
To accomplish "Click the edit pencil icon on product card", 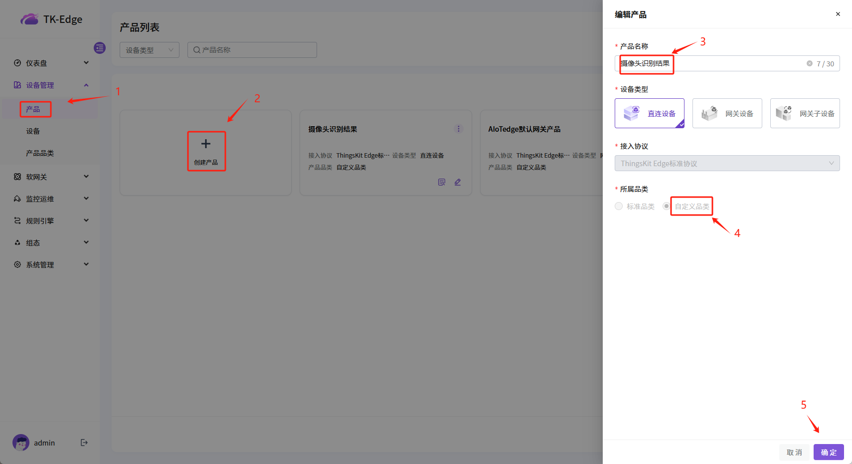I will [458, 182].
